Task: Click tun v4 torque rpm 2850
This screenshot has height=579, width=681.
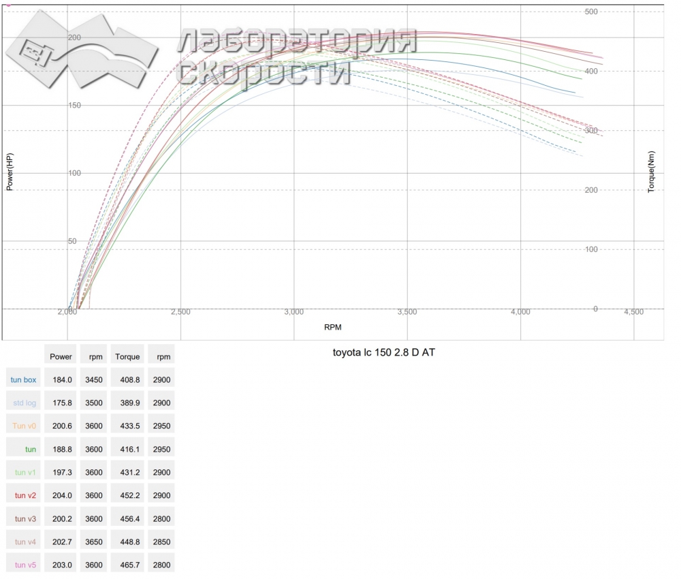Action: tap(161, 542)
